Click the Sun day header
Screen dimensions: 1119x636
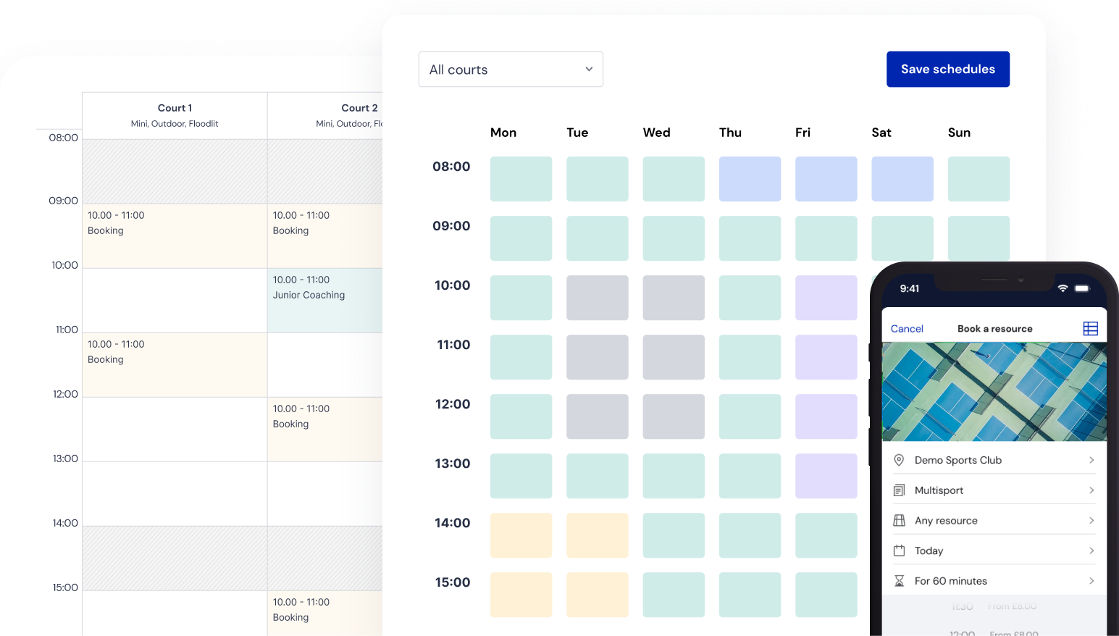(x=959, y=133)
